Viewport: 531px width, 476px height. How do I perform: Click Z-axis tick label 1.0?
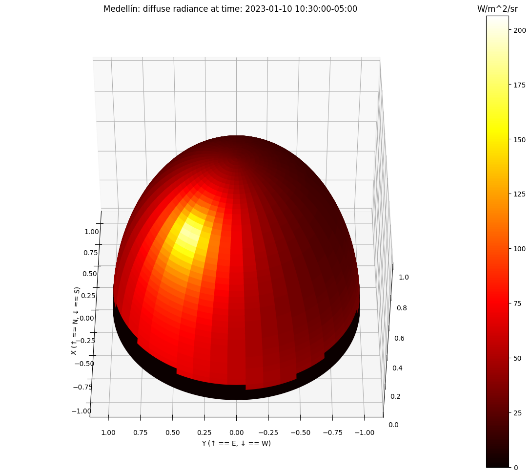click(404, 277)
